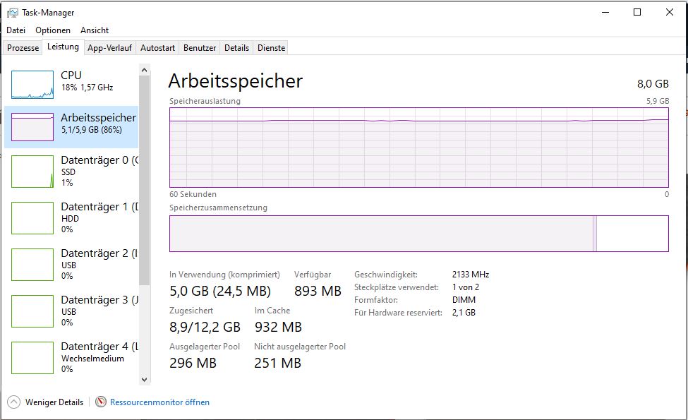This screenshot has height=420, width=688.
Task: Click the Ressourcenmonitor öffnen link
Action: 159,402
